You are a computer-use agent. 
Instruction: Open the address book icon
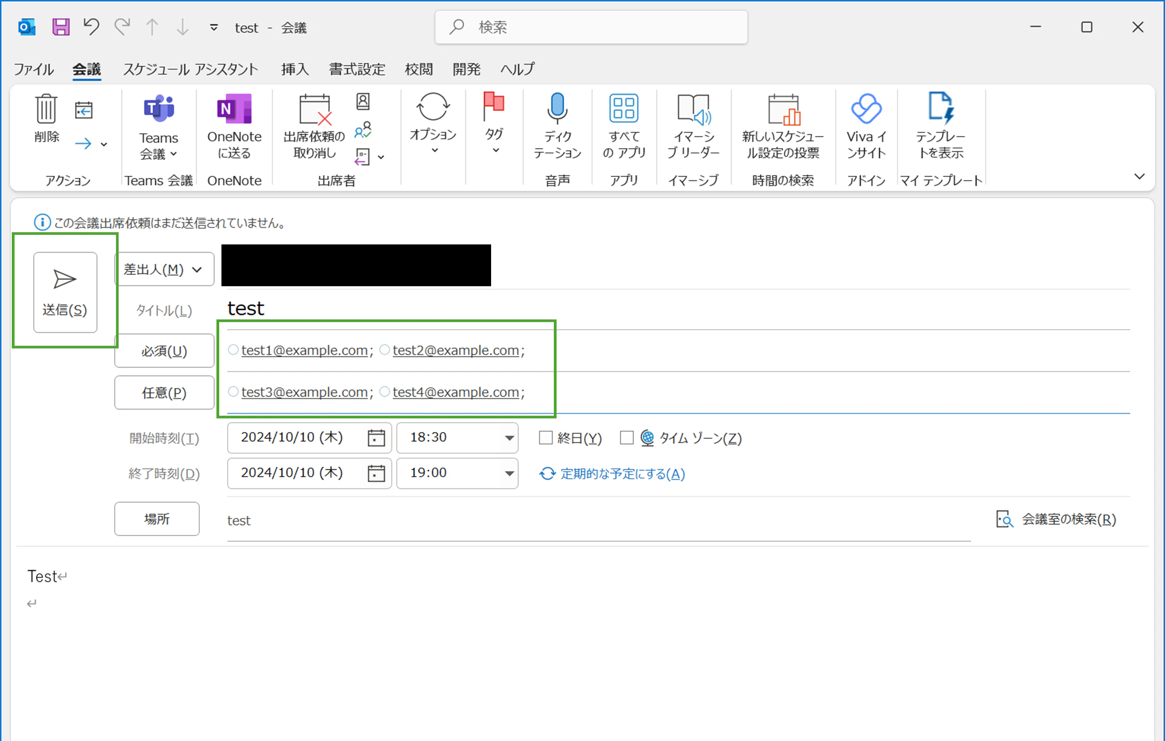tap(363, 102)
